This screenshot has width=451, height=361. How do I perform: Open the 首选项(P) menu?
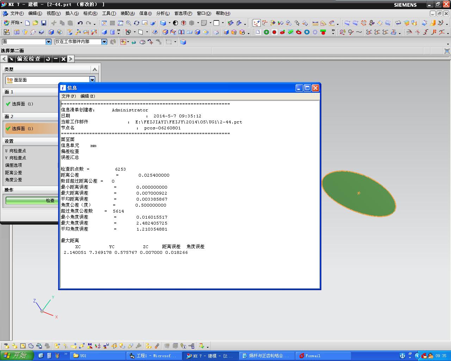[x=183, y=13]
